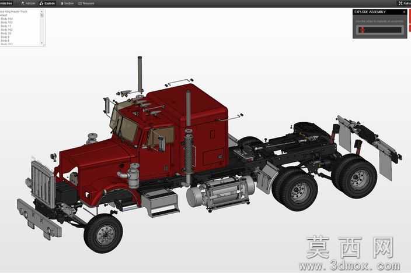The height and width of the screenshot is (273, 411).
Task: Select Body 104 in assembly tree
Action: 6,19
